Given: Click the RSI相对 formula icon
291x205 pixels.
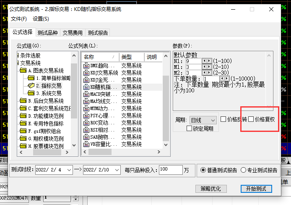Looking at the screenshot, I should (x=86, y=130).
